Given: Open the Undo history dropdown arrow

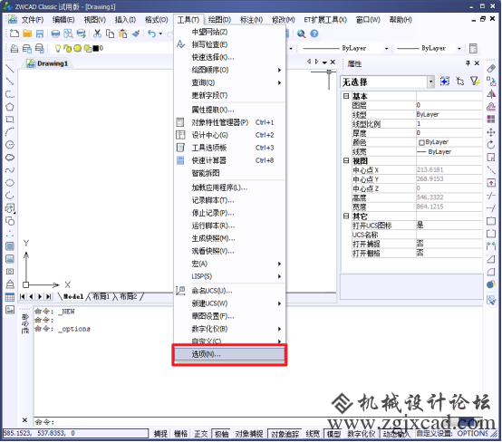Looking at the screenshot, I should pos(160,34).
